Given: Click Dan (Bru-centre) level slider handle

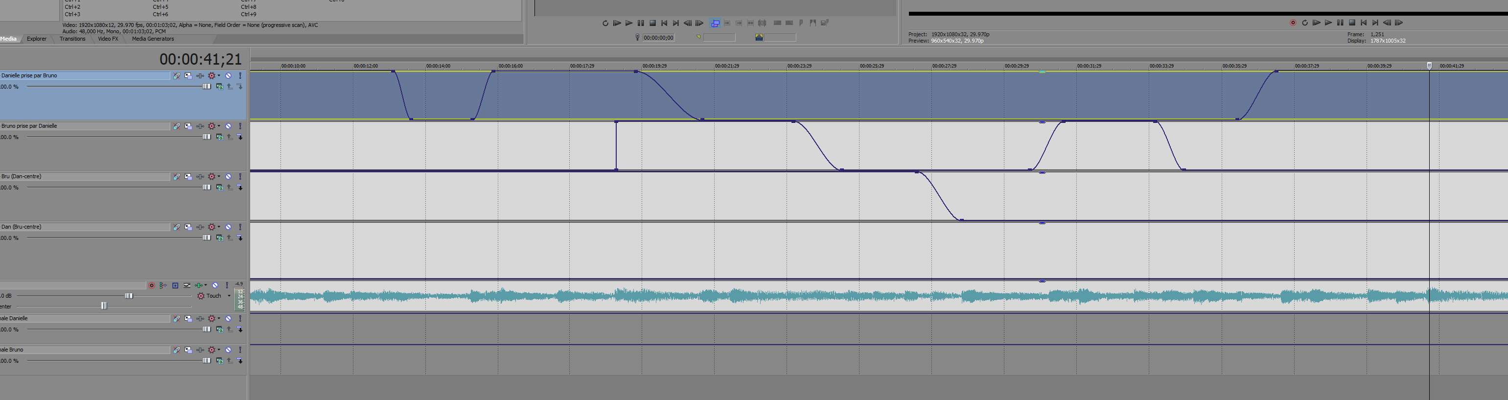Looking at the screenshot, I should pos(207,238).
